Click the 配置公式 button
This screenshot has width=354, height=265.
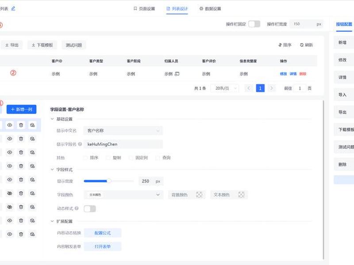coord(103,233)
